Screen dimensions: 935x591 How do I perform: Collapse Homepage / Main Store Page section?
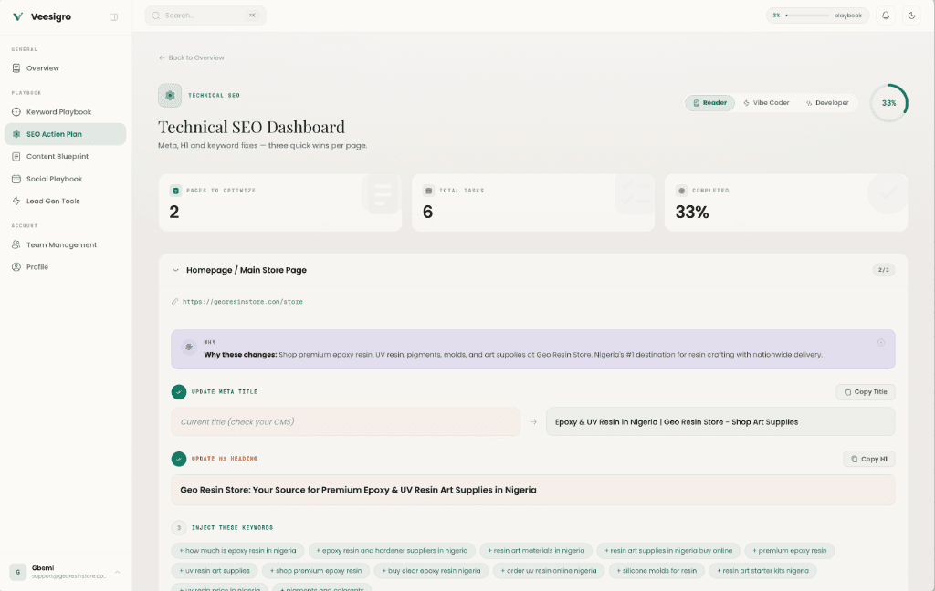[x=175, y=270]
